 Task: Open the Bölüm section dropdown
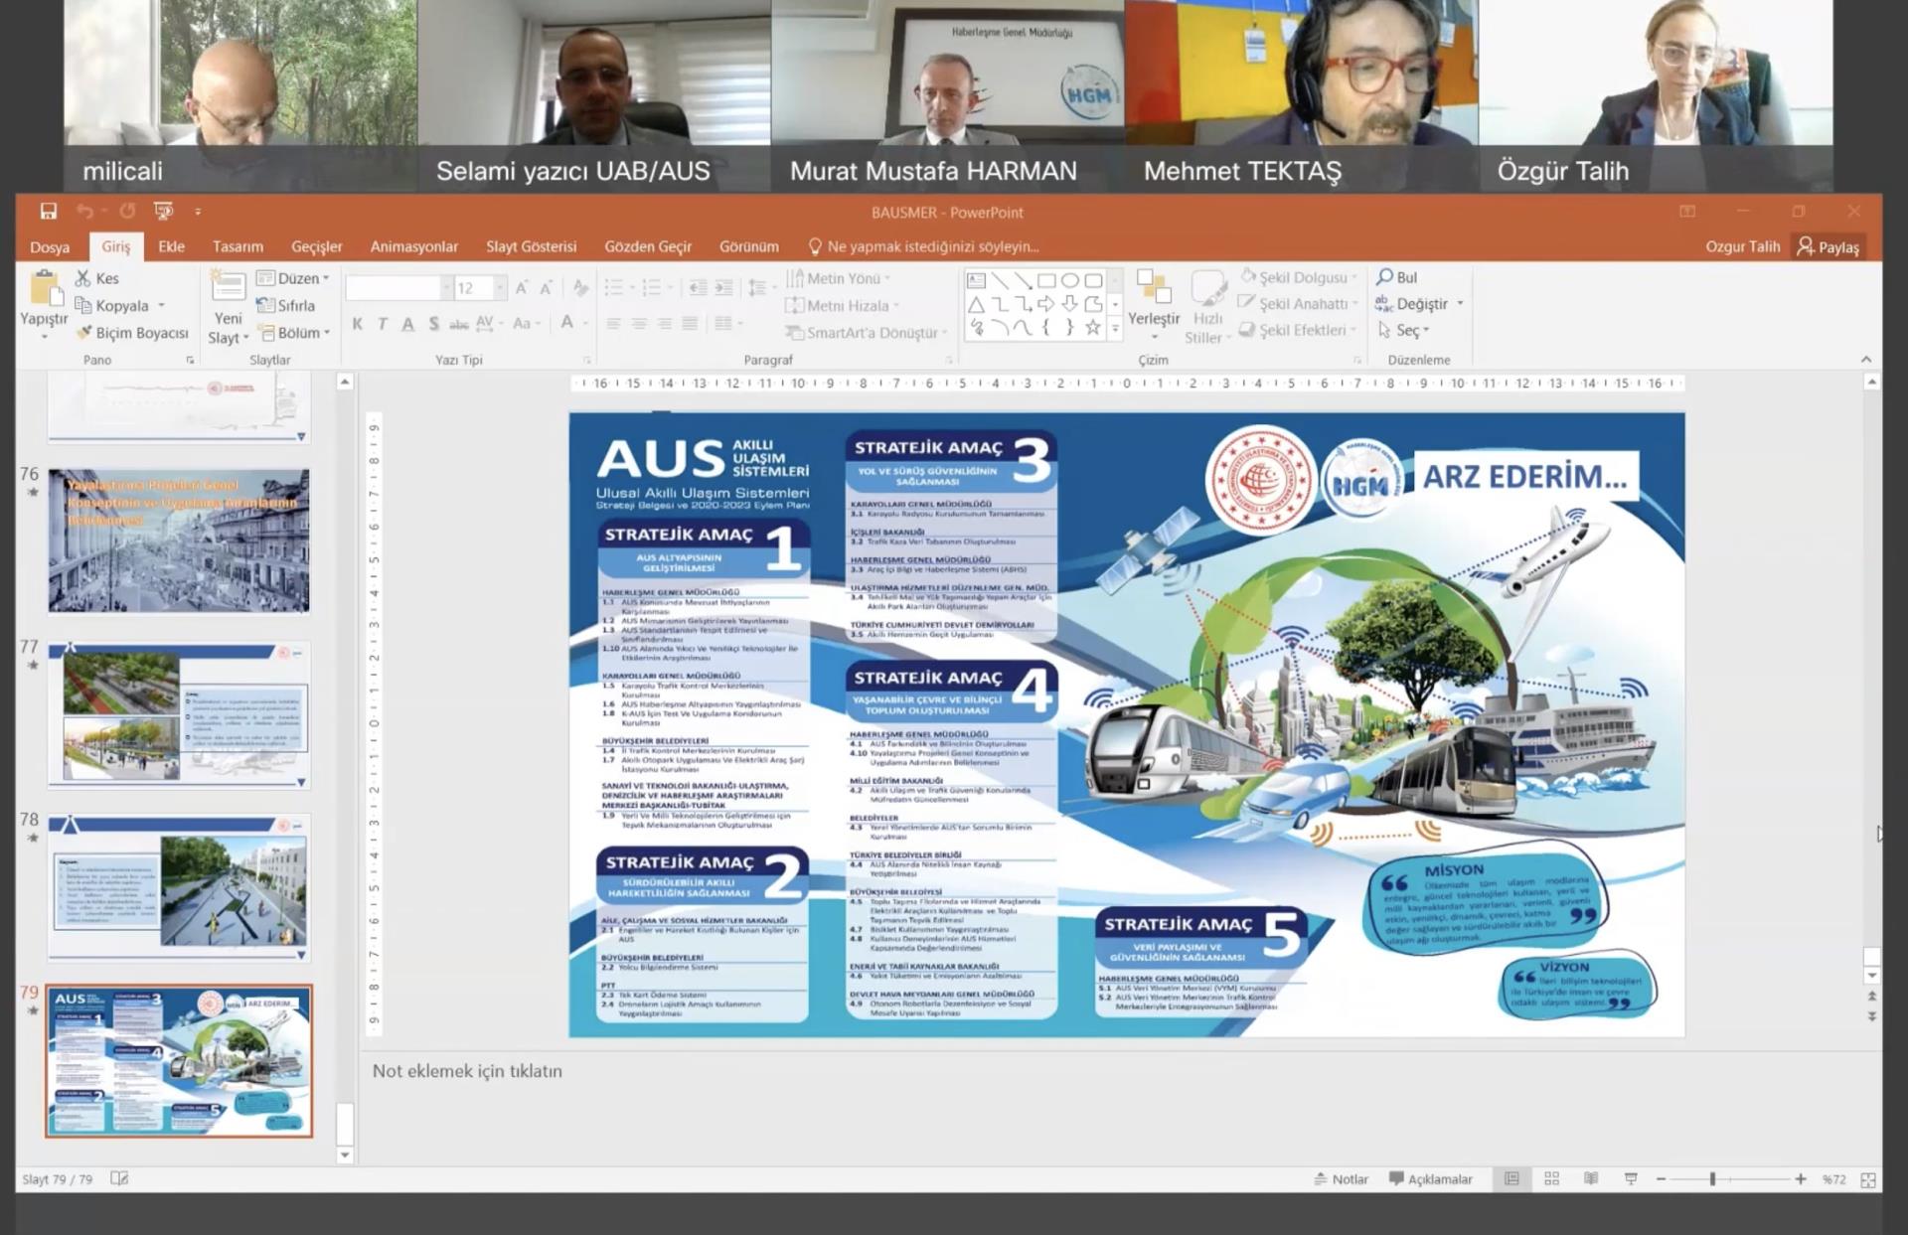tap(293, 332)
